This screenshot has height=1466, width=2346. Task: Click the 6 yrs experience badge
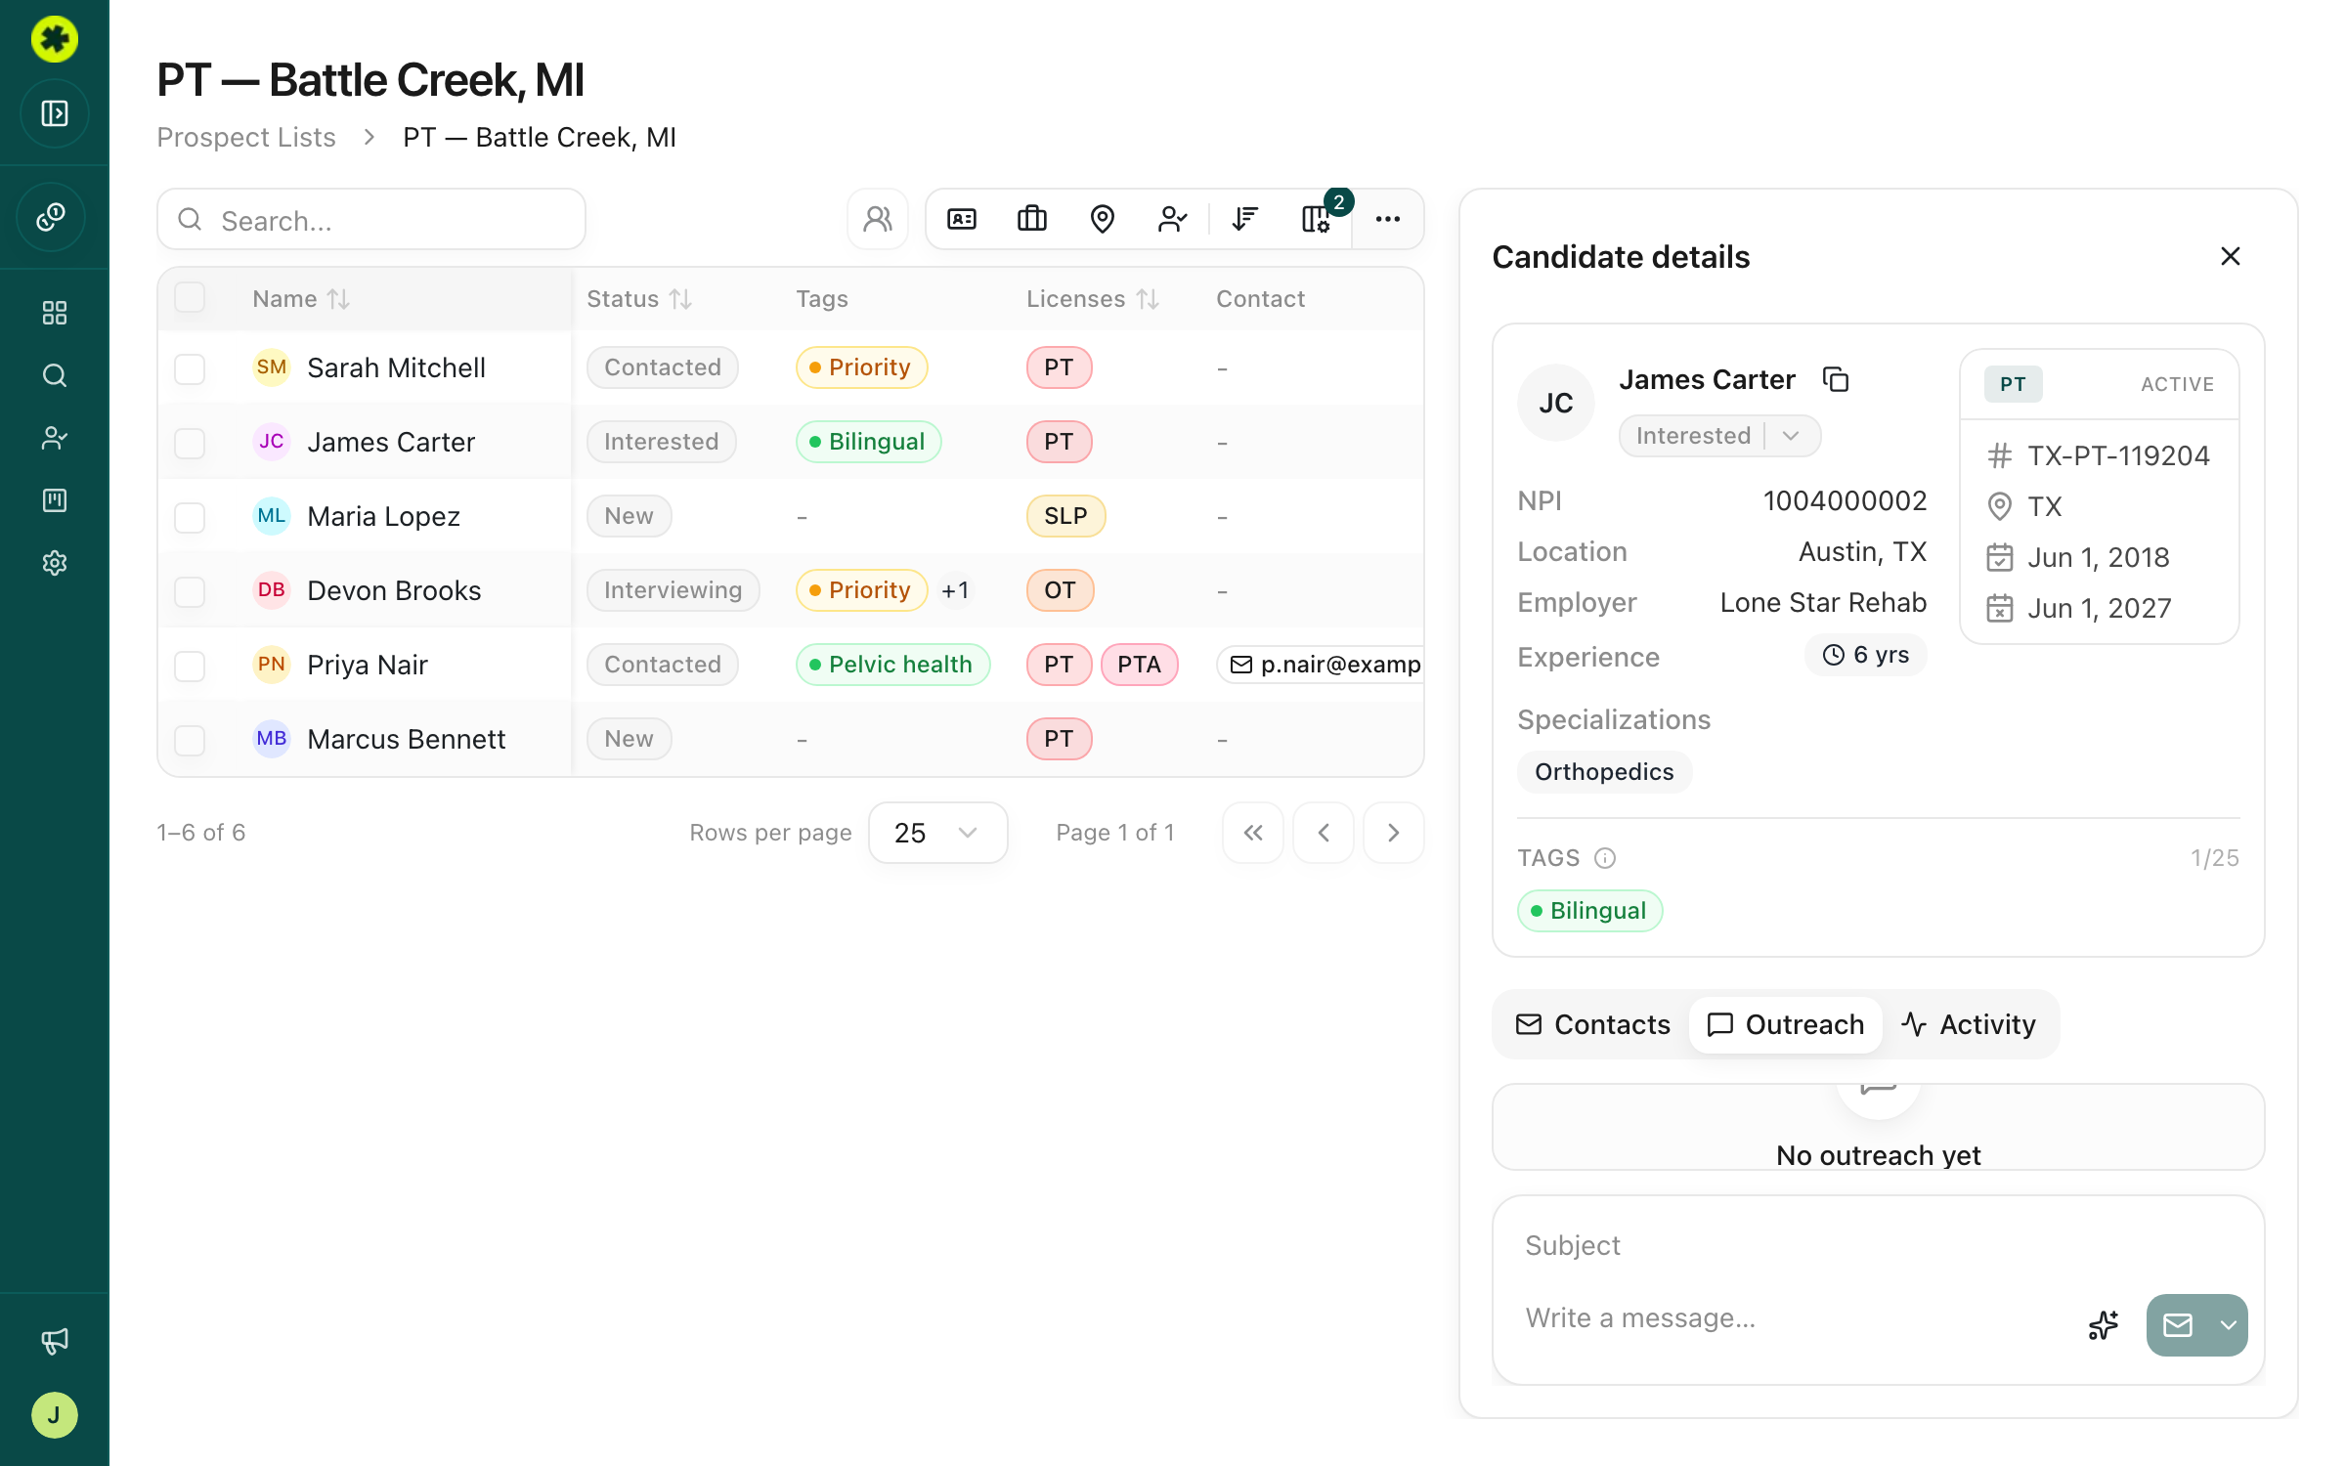(x=1866, y=655)
